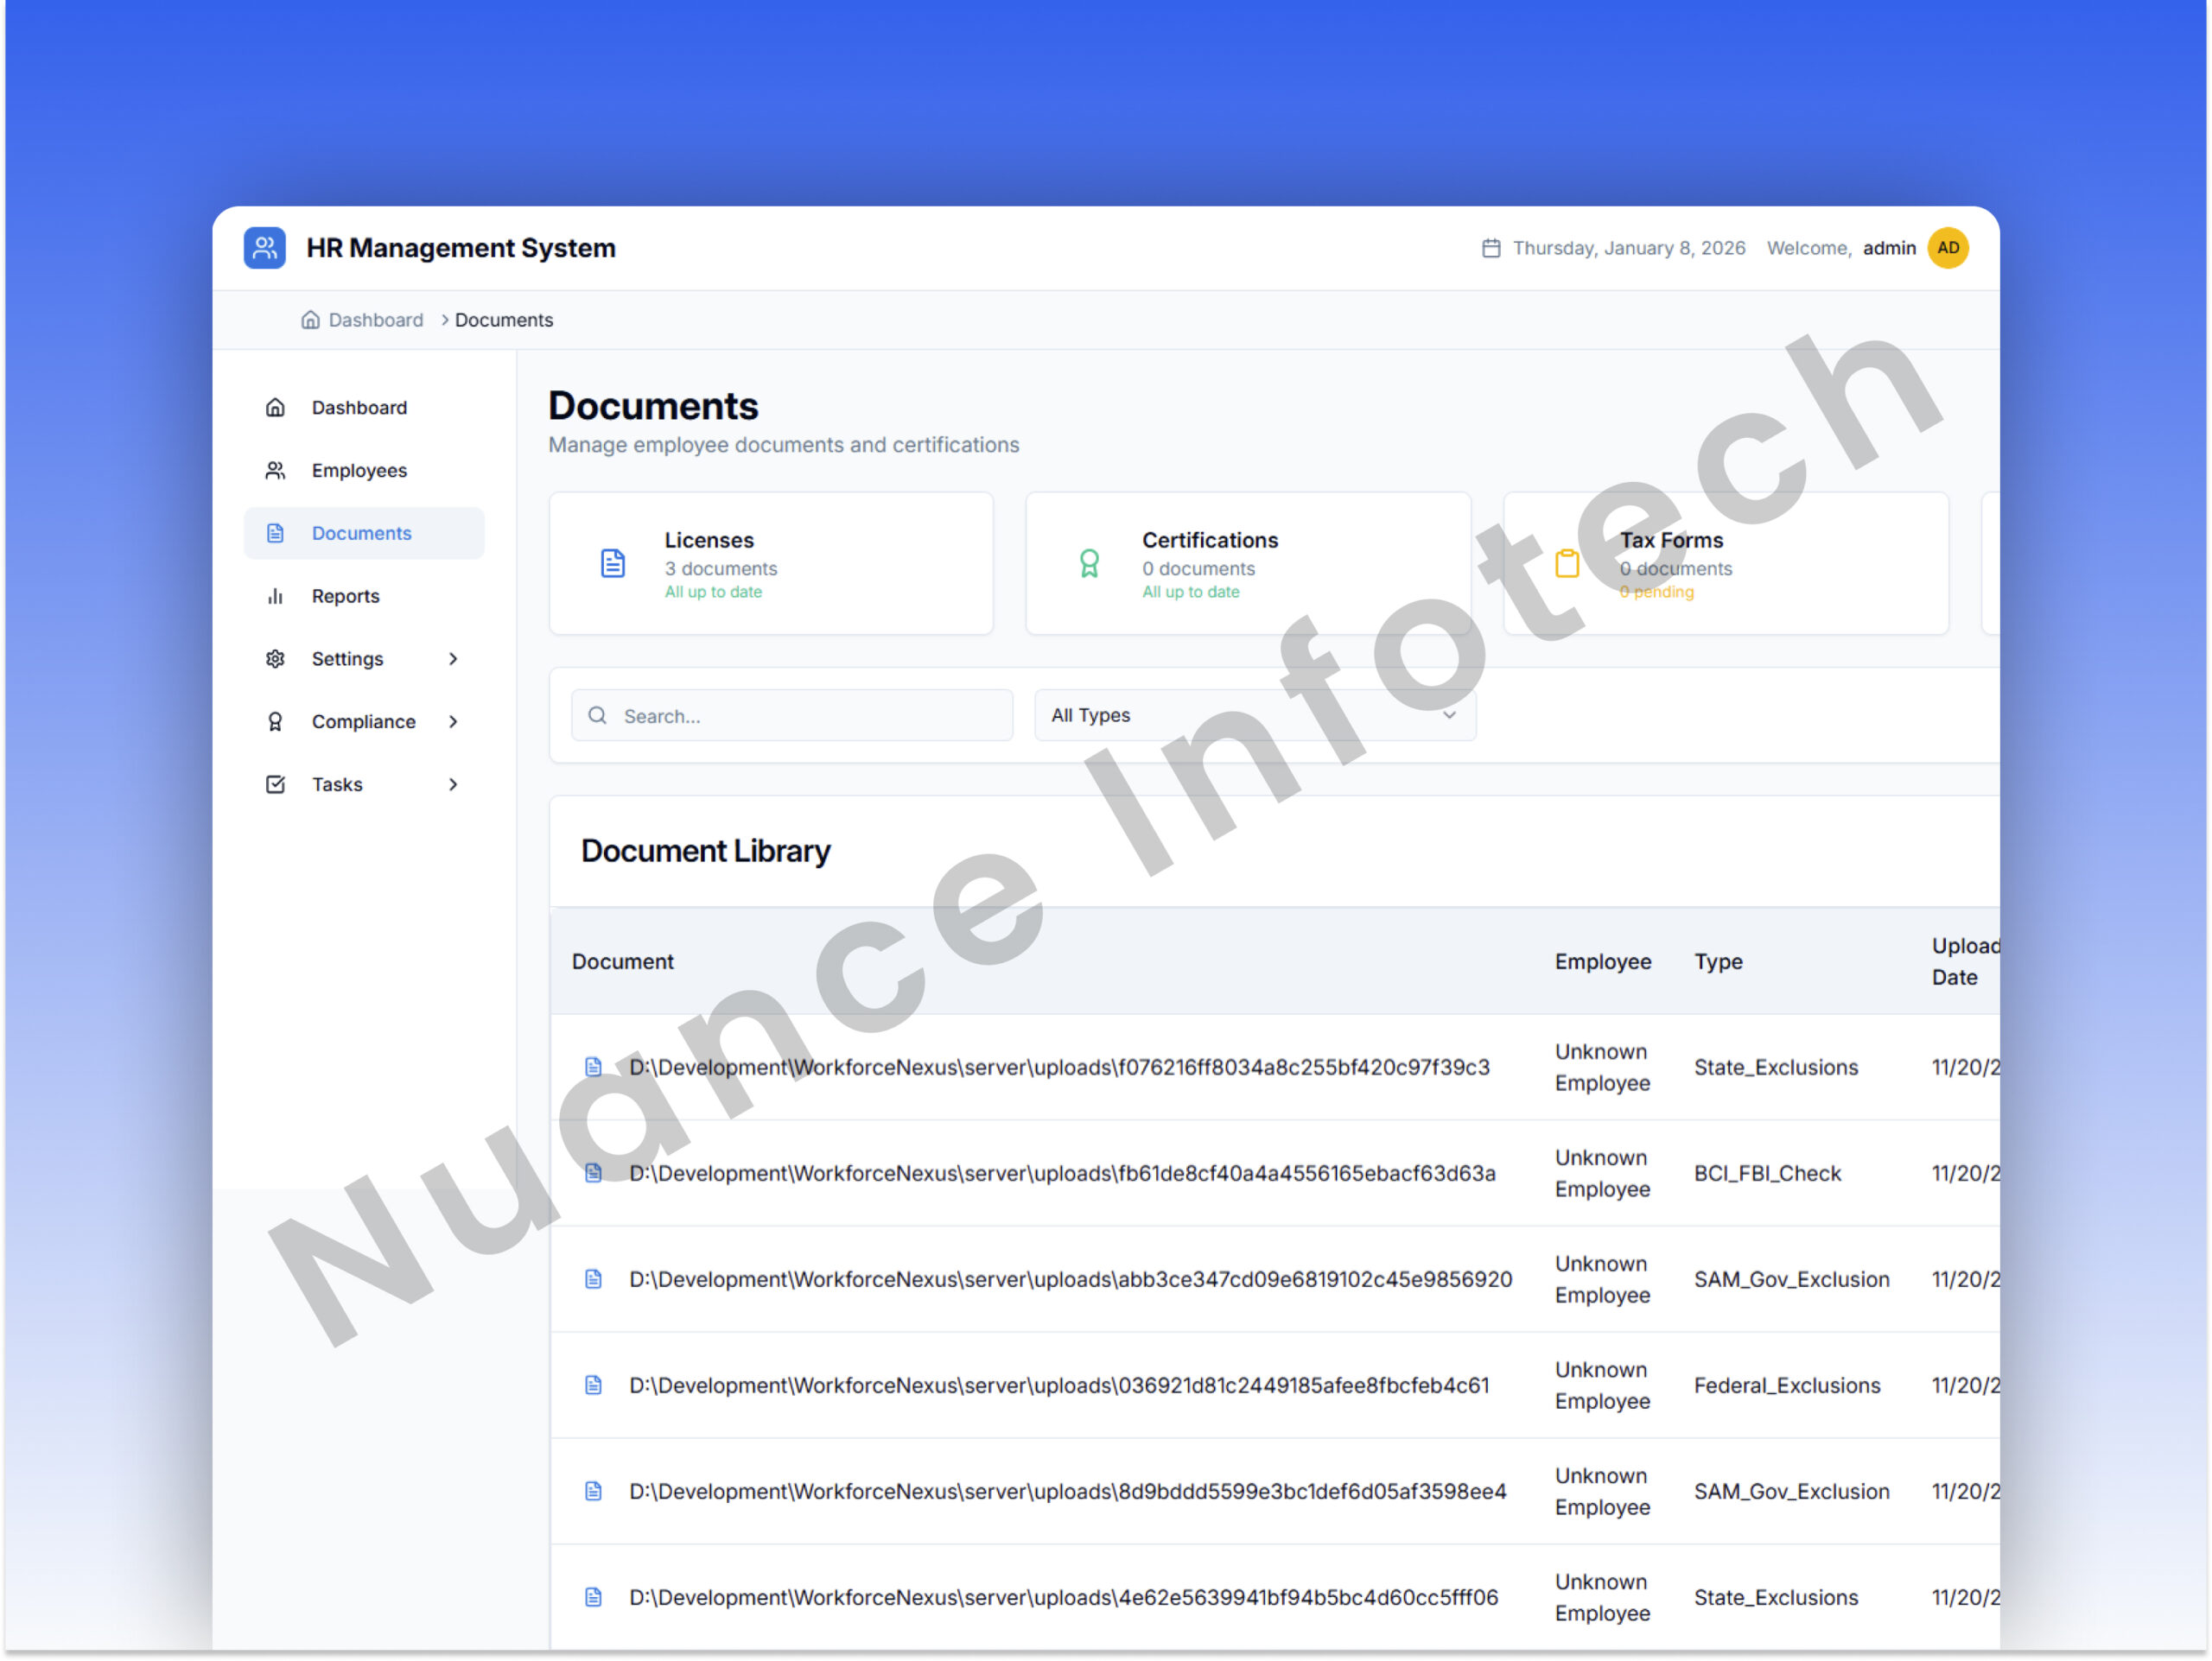
Task: Click the Certifications ribbon icon
Action: pos(1090,564)
